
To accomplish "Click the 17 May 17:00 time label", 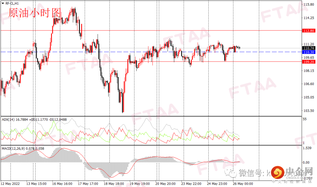I will pos(88,183).
